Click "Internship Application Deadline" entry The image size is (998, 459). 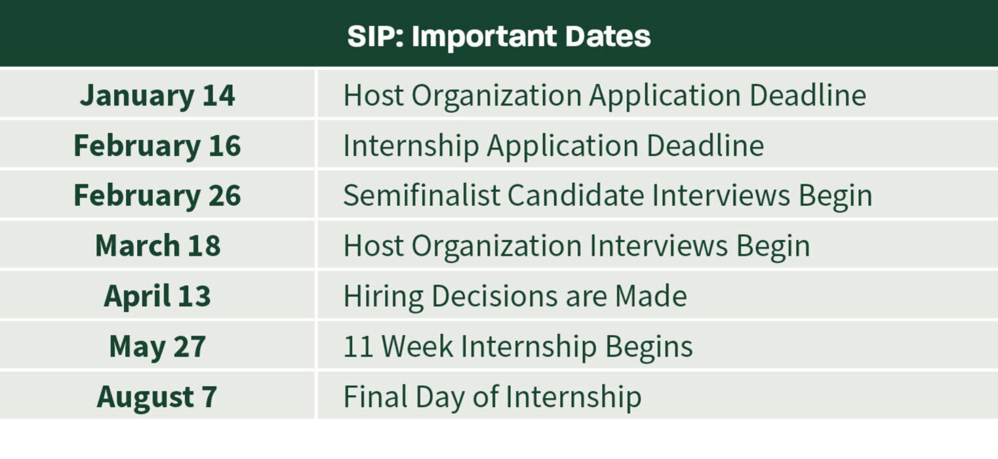point(553,145)
